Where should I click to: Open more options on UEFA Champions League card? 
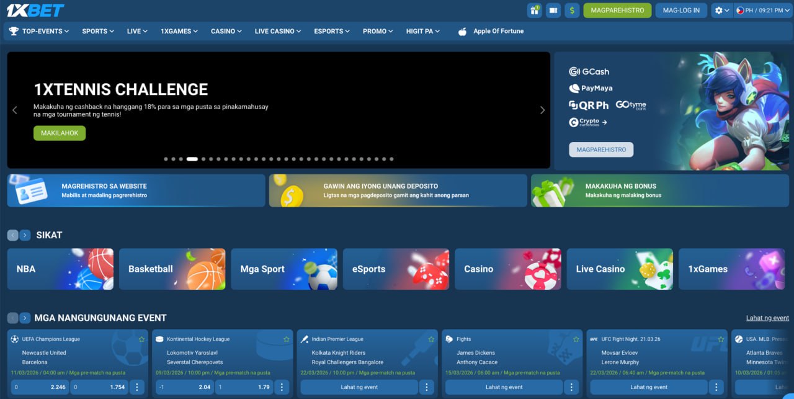coord(137,387)
